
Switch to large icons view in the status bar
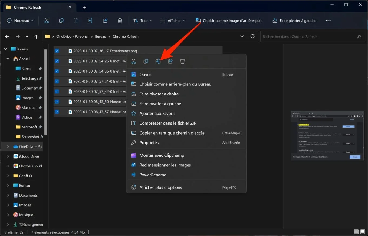pyautogui.click(x=363, y=232)
